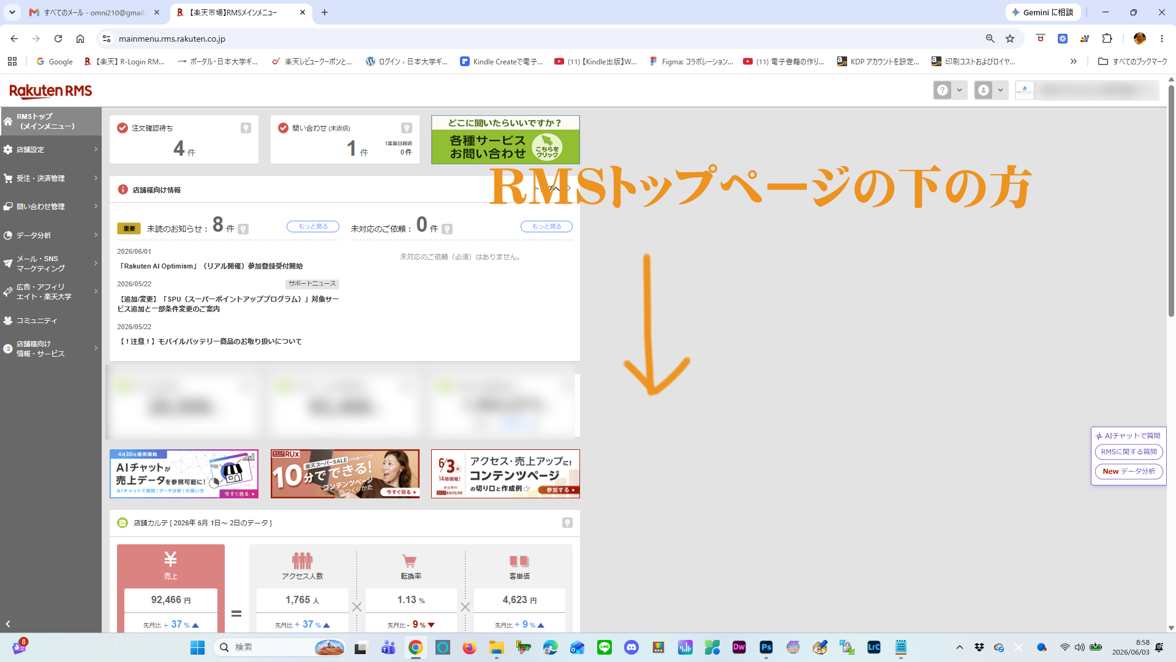Click the 売上 yen icon
This screenshot has height=662, width=1176.
[170, 559]
